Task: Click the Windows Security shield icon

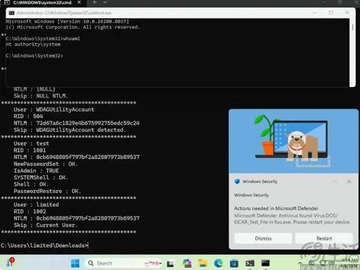Action: (237, 181)
